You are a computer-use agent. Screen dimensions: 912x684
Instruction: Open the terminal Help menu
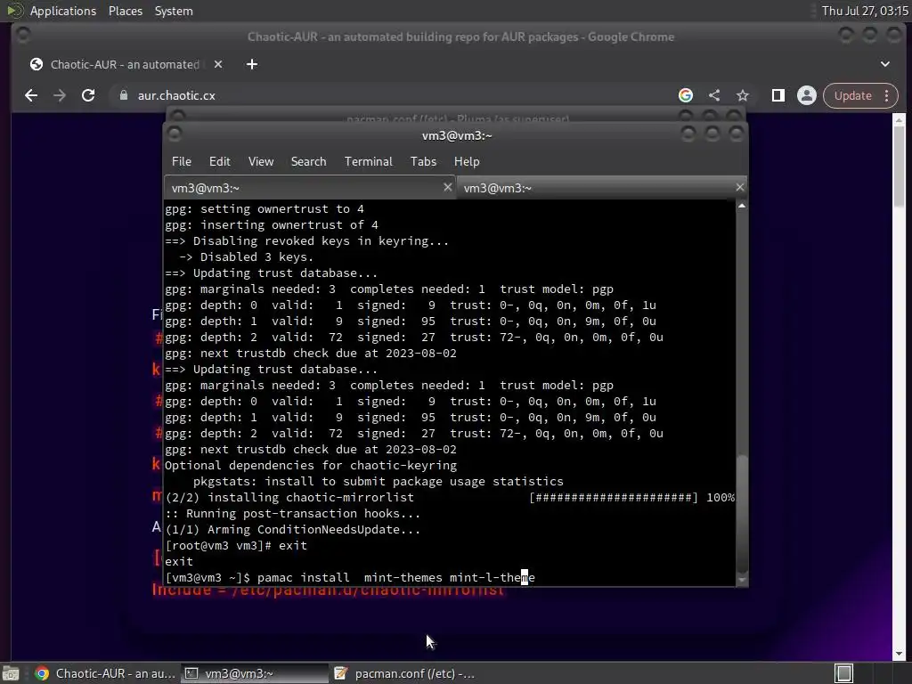click(x=467, y=162)
